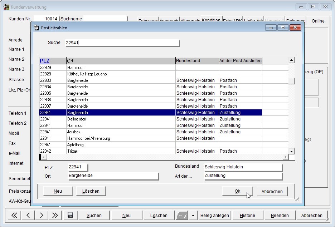Click Postfach cell in the 22936 row
Screen dimensions: 335x227
(x=241, y=100)
